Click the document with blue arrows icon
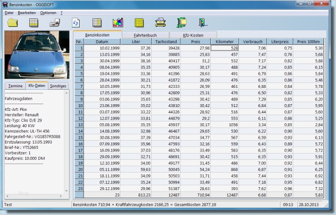Viewport: 336px width, 215px height. 76,22
